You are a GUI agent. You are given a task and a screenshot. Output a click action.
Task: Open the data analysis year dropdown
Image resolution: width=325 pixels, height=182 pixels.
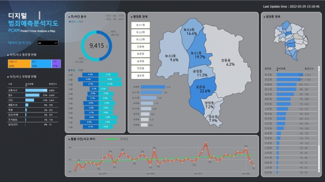tap(47, 43)
